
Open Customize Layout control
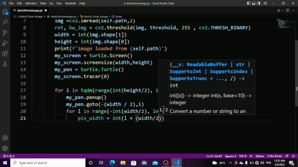(x=265, y=3)
